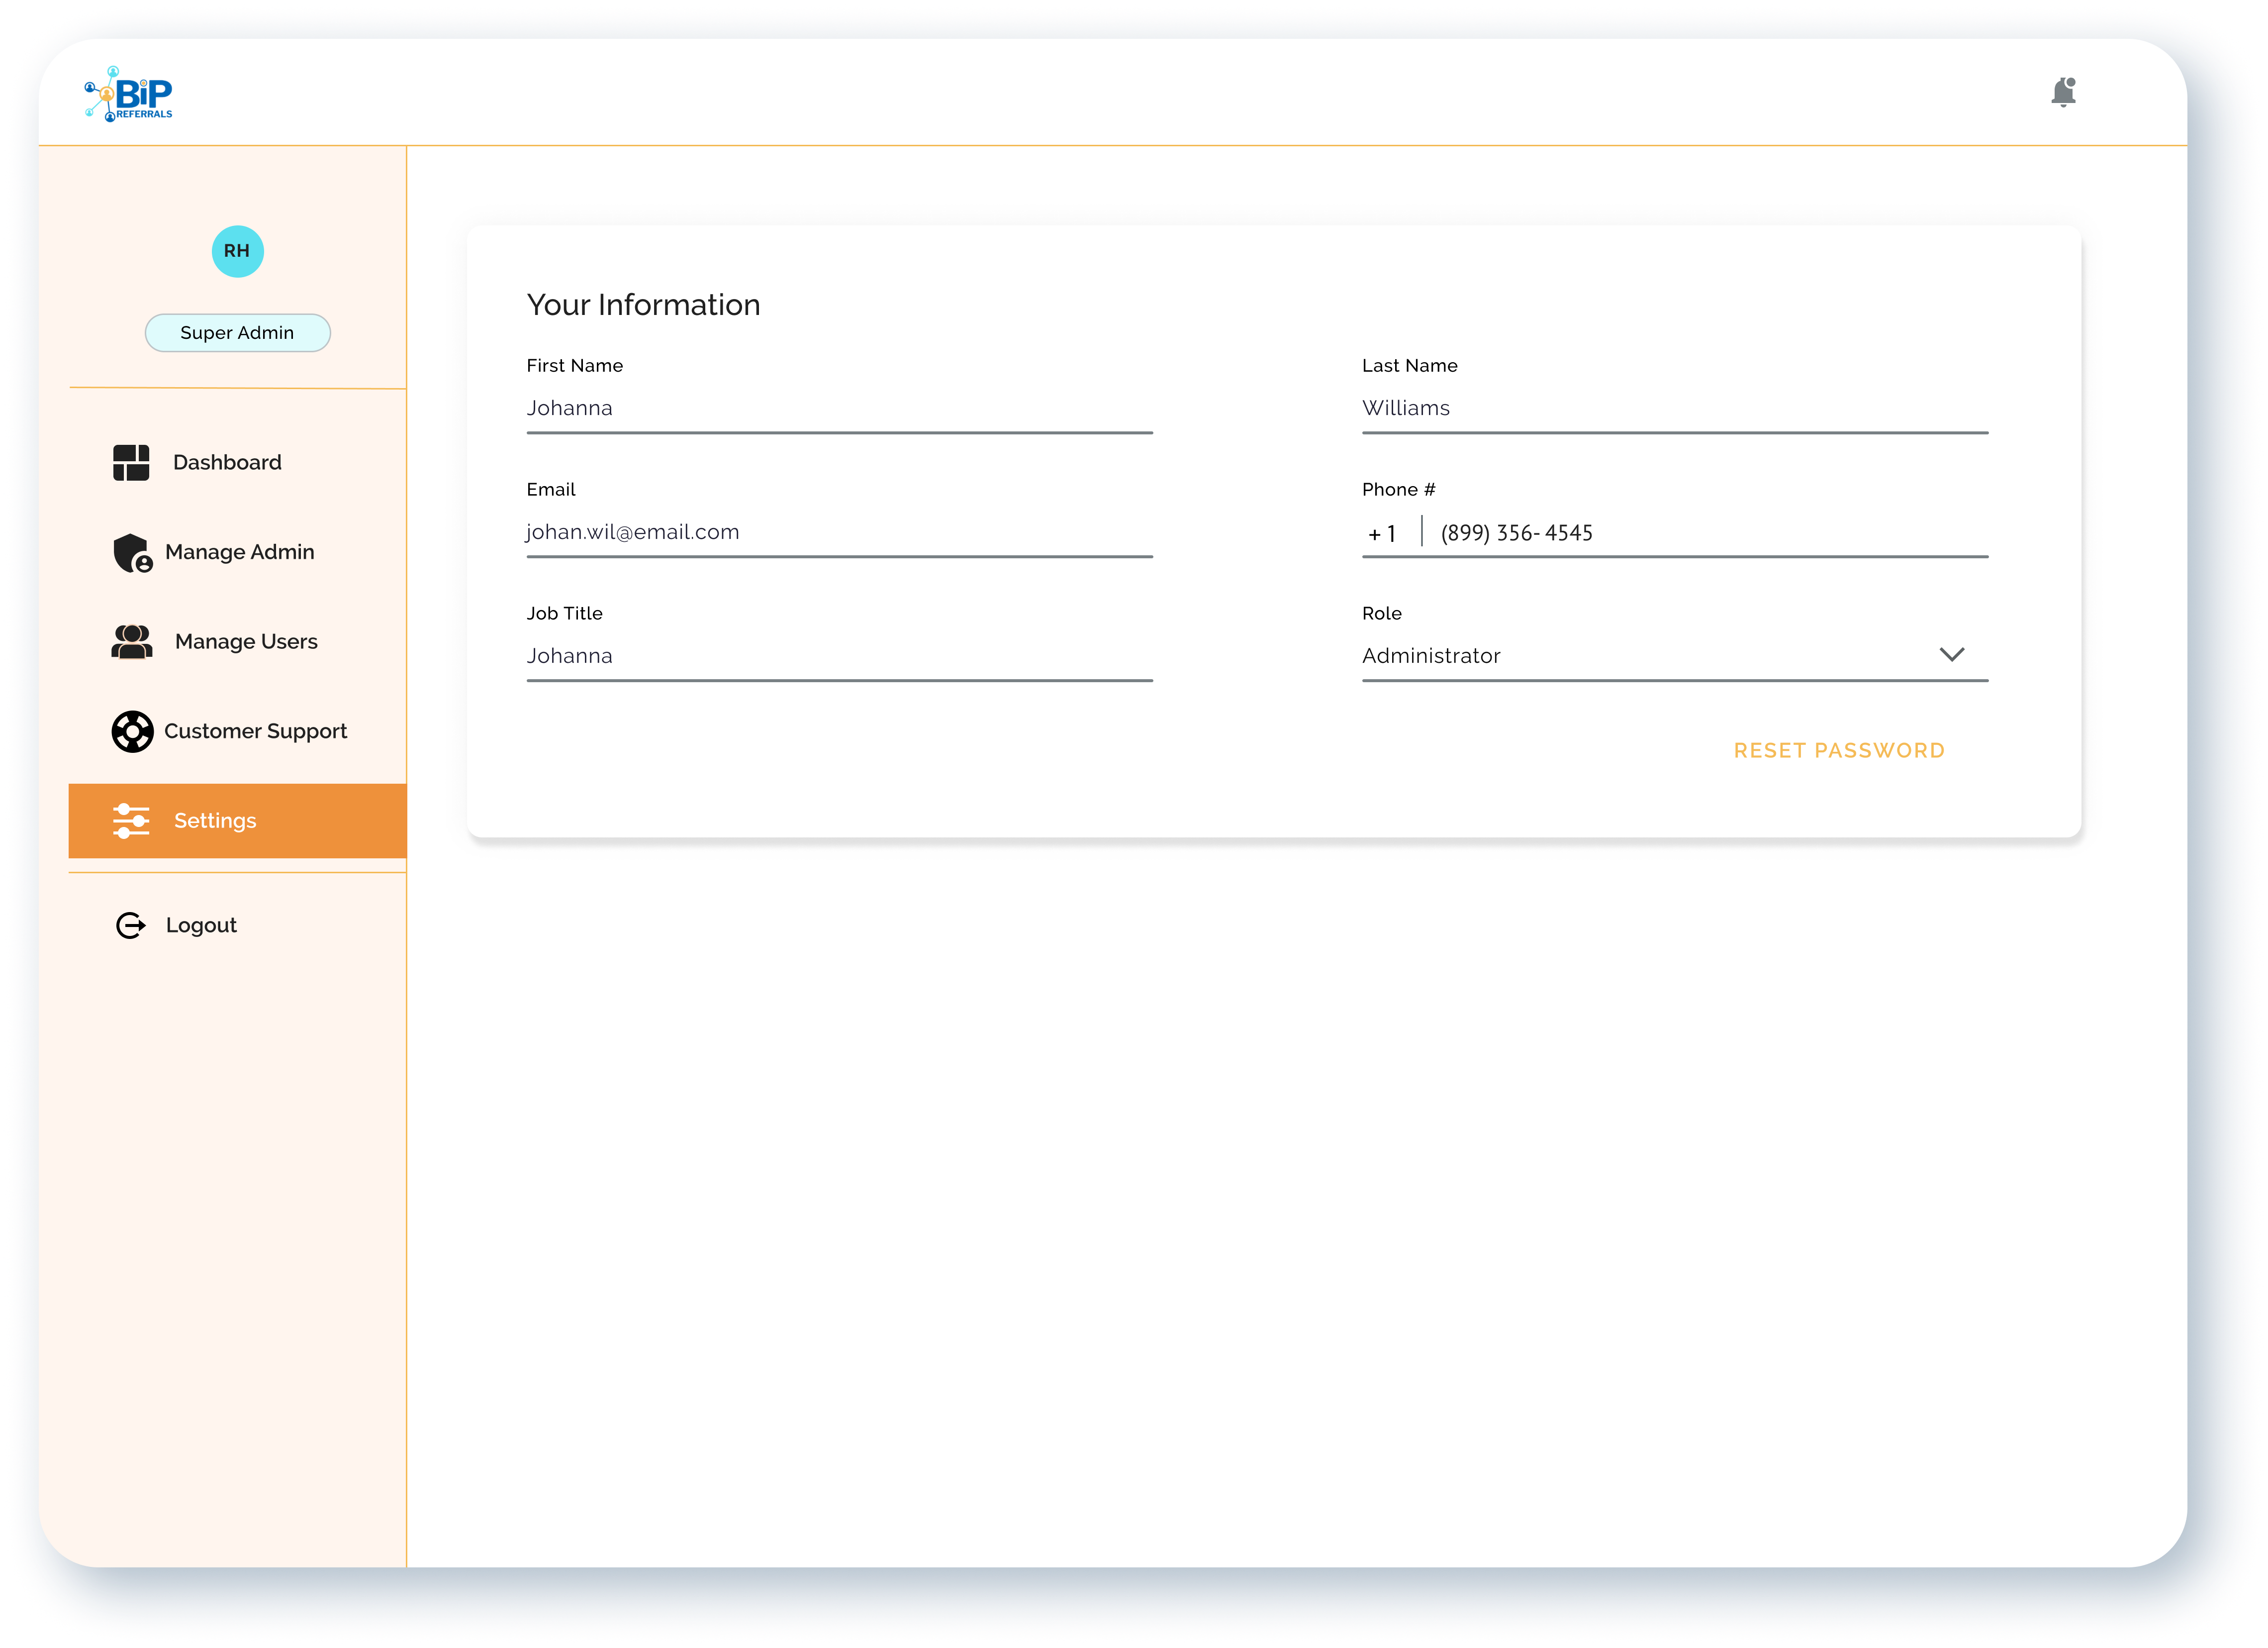
Task: Click the Logout arrow icon
Action: click(131, 926)
